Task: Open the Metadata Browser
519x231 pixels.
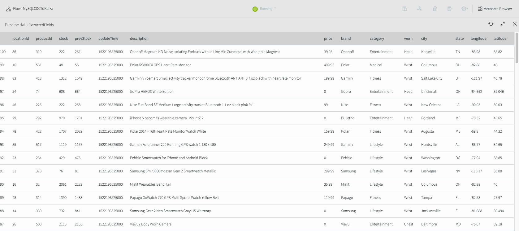Action: click(x=495, y=9)
